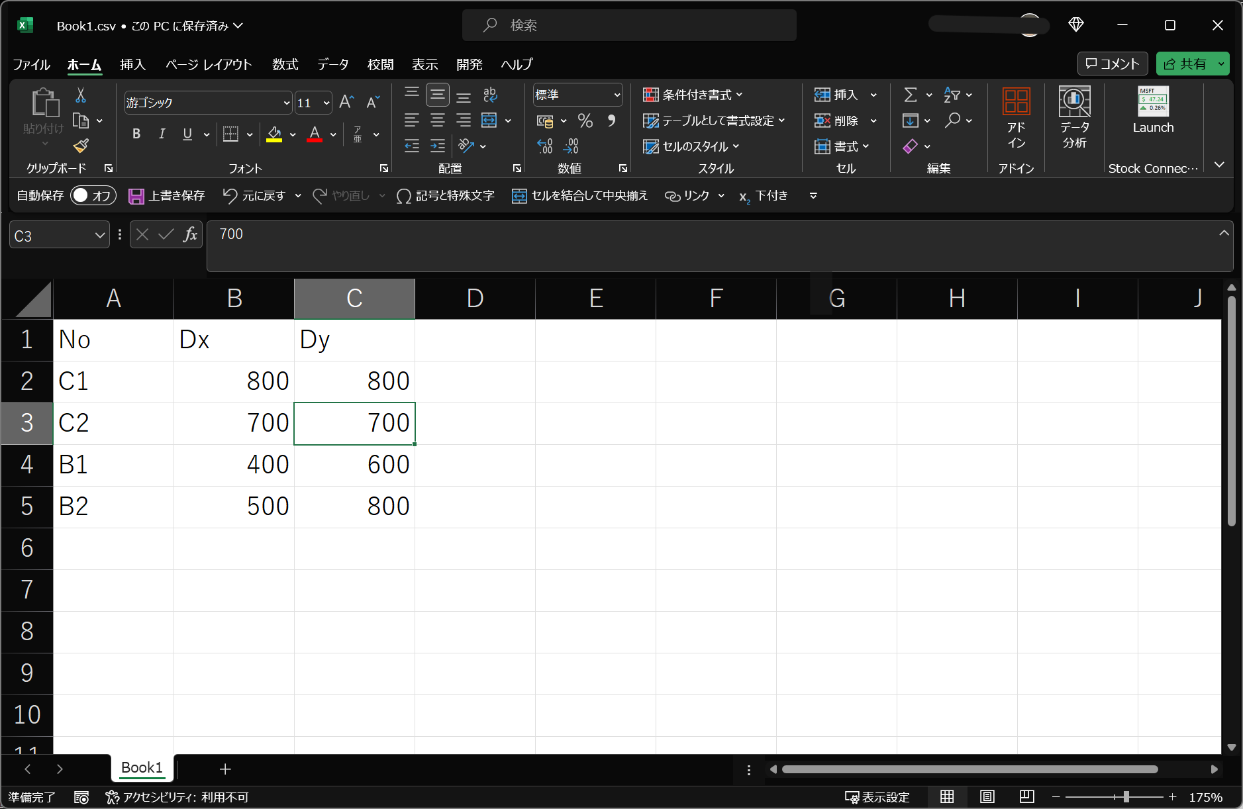Image resolution: width=1243 pixels, height=809 pixels.
Task: Switch to the Data ribbon tab
Action: pyautogui.click(x=332, y=64)
